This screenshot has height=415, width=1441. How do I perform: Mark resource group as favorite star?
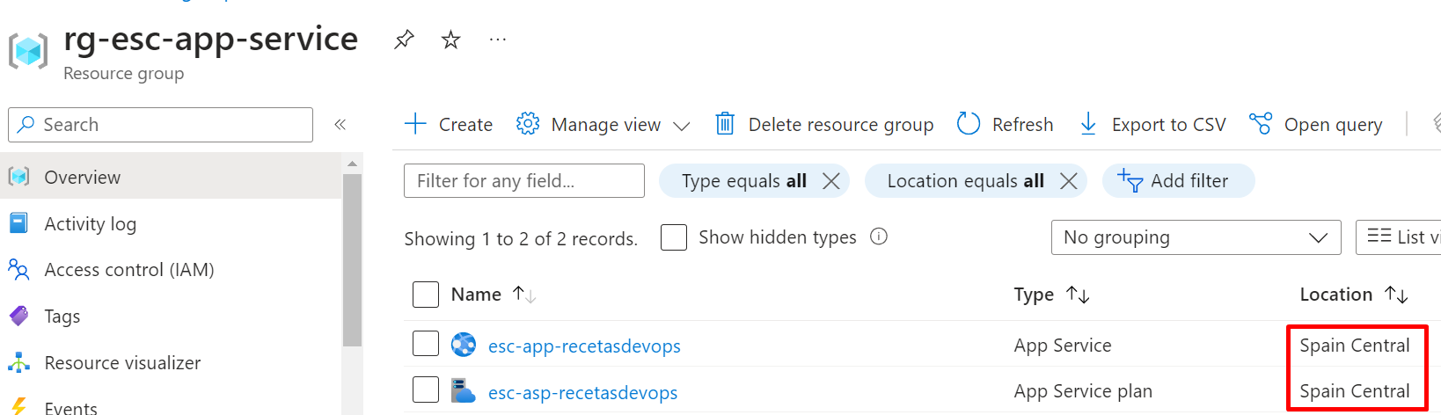[x=450, y=40]
